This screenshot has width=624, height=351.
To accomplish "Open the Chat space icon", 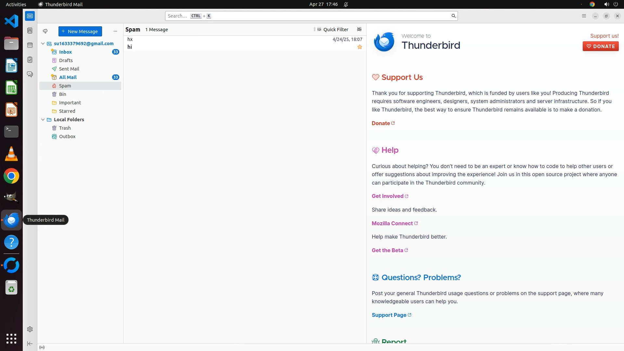I will pos(30,74).
